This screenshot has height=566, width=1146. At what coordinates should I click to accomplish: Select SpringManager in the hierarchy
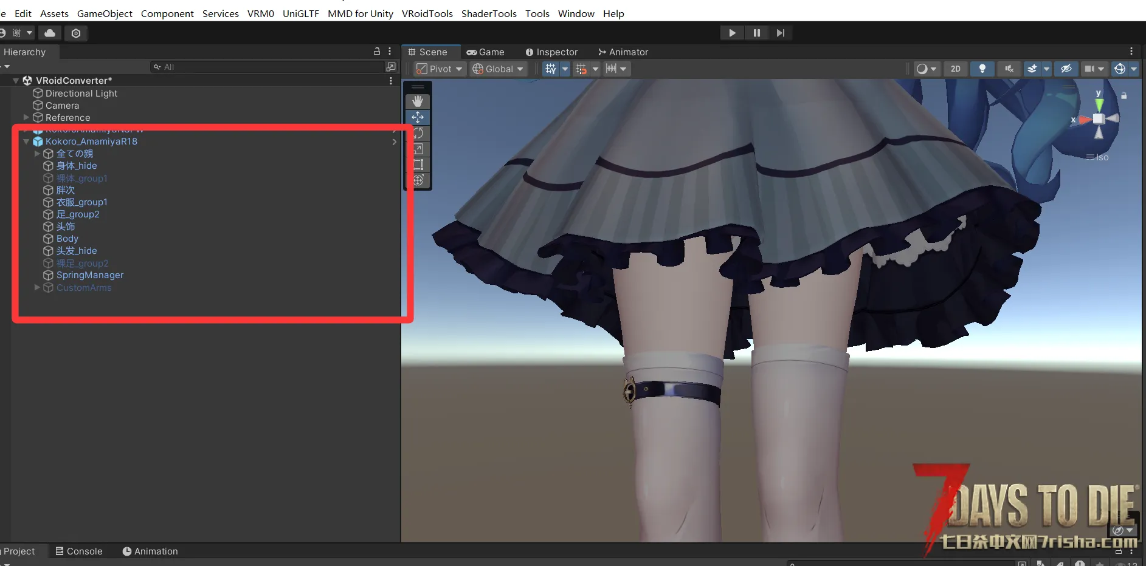(90, 275)
